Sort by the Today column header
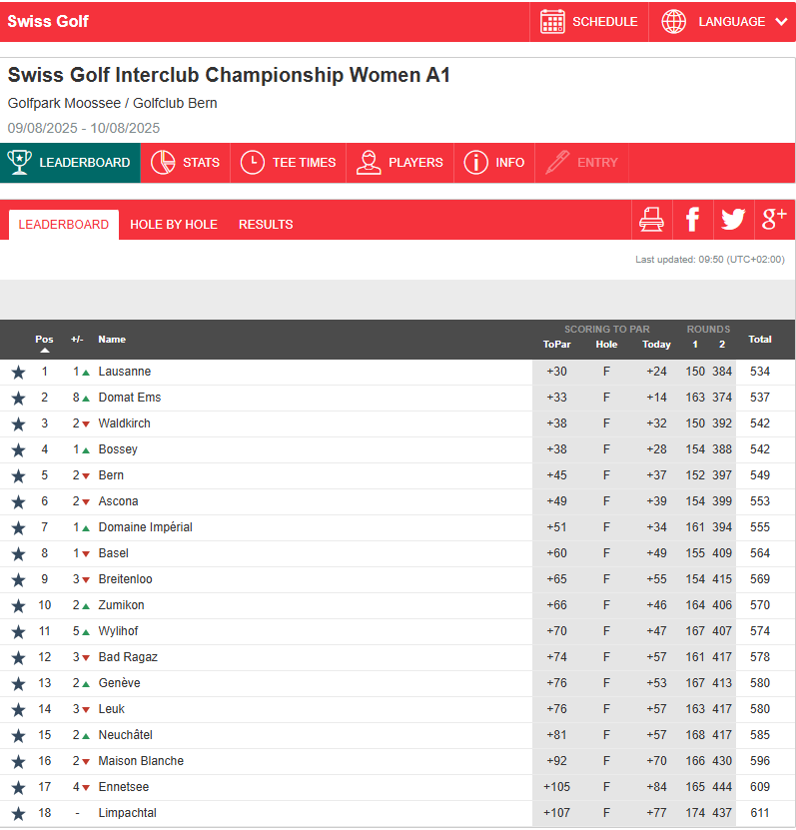 pyautogui.click(x=656, y=344)
